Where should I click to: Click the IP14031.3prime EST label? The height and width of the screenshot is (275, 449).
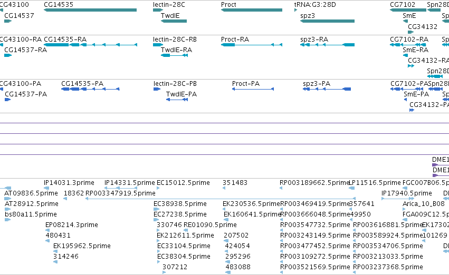tap(69, 182)
